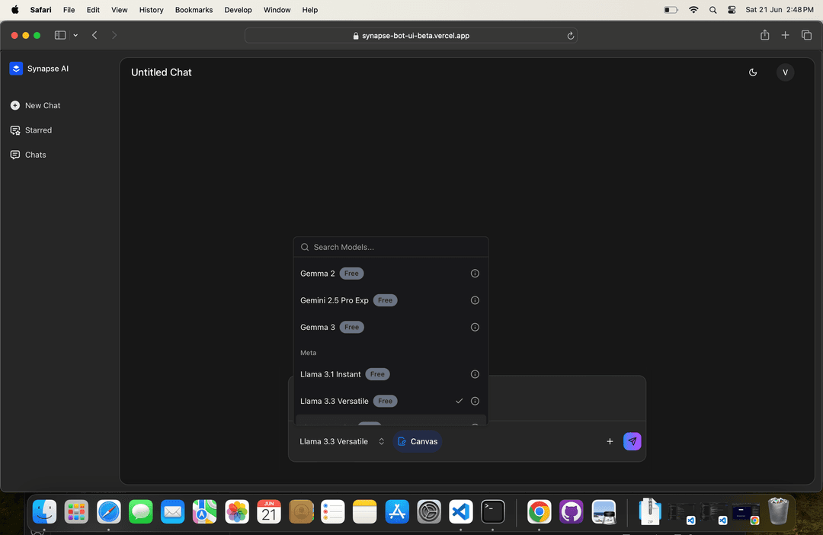The height and width of the screenshot is (535, 823).
Task: Click the Search Models input field
Action: pyautogui.click(x=390, y=247)
